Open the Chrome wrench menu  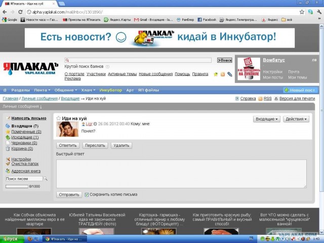[319, 12]
